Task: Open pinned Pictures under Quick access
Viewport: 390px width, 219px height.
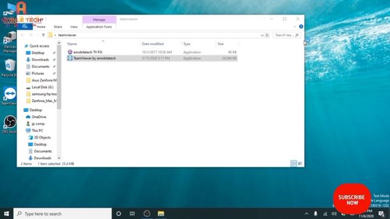Action: point(38,74)
